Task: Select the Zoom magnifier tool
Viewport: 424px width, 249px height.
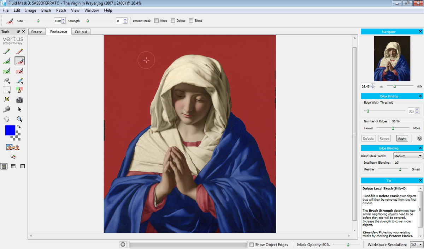Action: pyautogui.click(x=20, y=119)
